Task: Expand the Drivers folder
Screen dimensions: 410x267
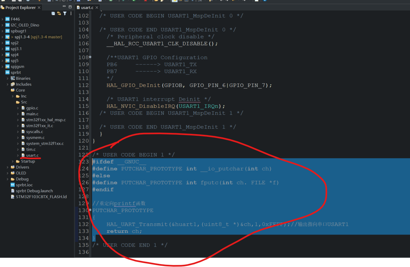Action: pyautogui.click(x=8, y=167)
